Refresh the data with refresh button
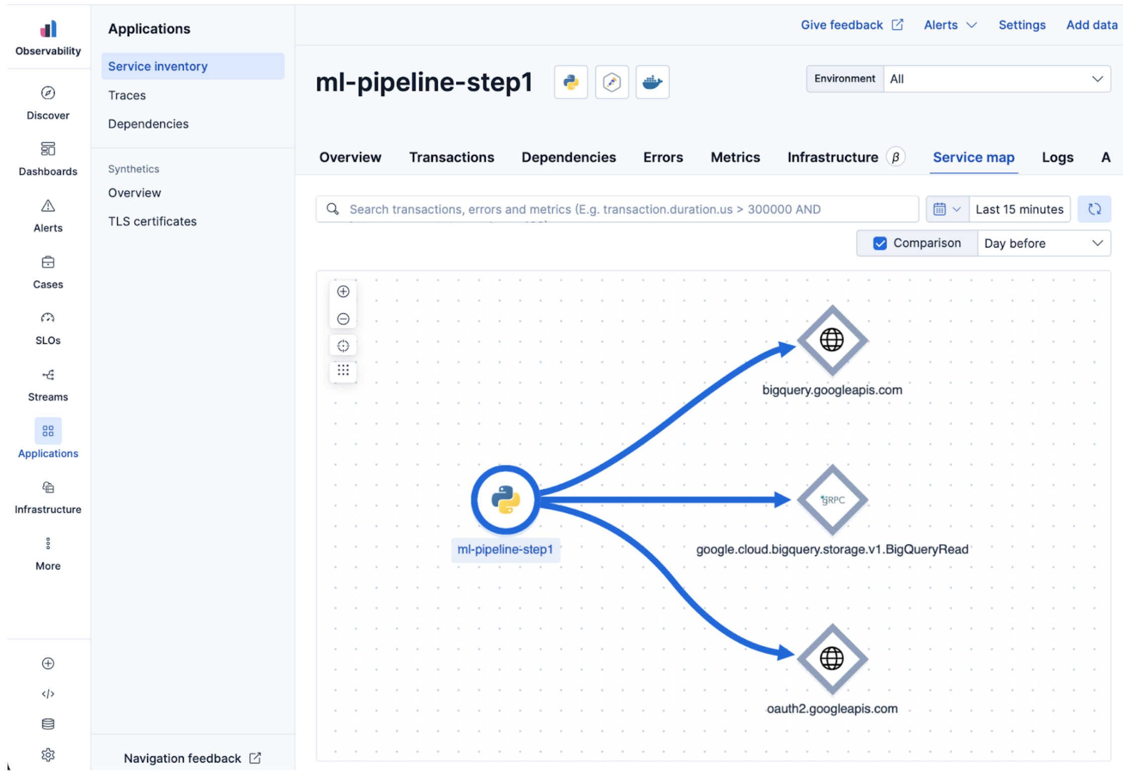The image size is (1123, 773). (1094, 209)
